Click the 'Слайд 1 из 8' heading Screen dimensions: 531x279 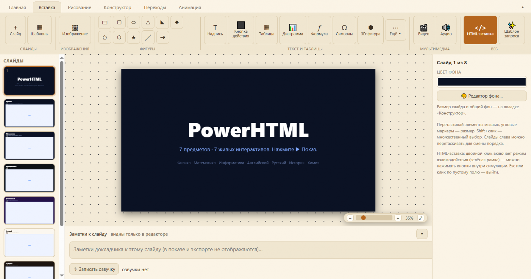tap(452, 63)
